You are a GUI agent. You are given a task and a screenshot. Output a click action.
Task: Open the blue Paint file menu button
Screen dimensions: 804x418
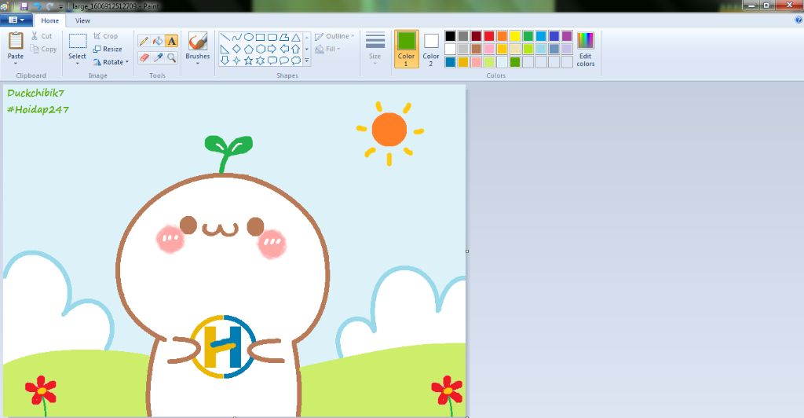(16, 20)
